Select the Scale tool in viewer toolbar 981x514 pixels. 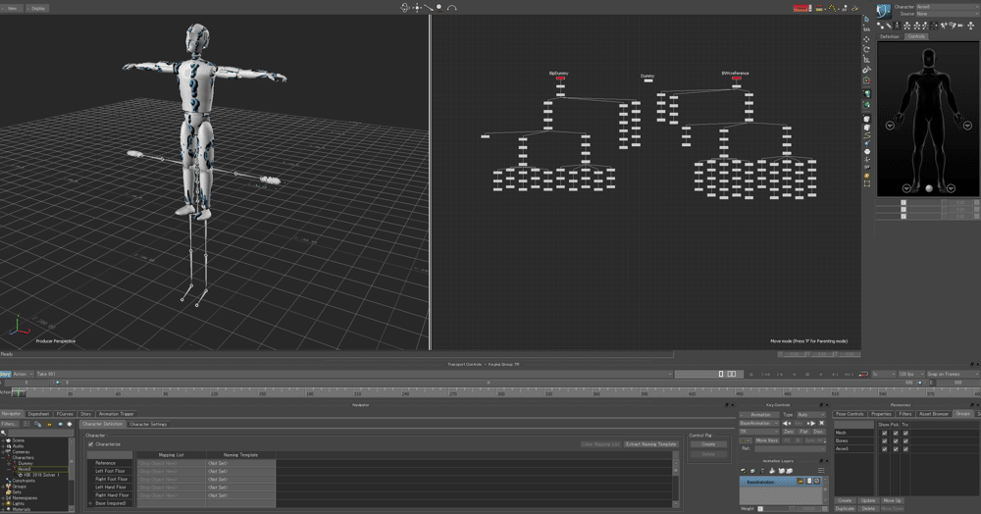(x=866, y=60)
